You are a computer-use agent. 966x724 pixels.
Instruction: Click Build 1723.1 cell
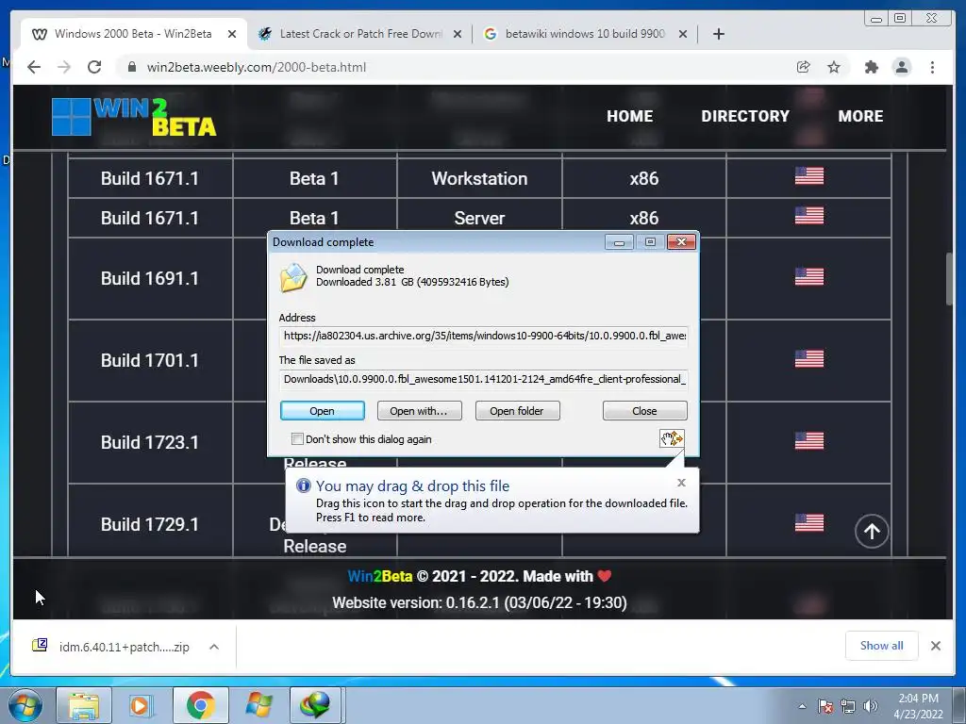[x=150, y=442]
